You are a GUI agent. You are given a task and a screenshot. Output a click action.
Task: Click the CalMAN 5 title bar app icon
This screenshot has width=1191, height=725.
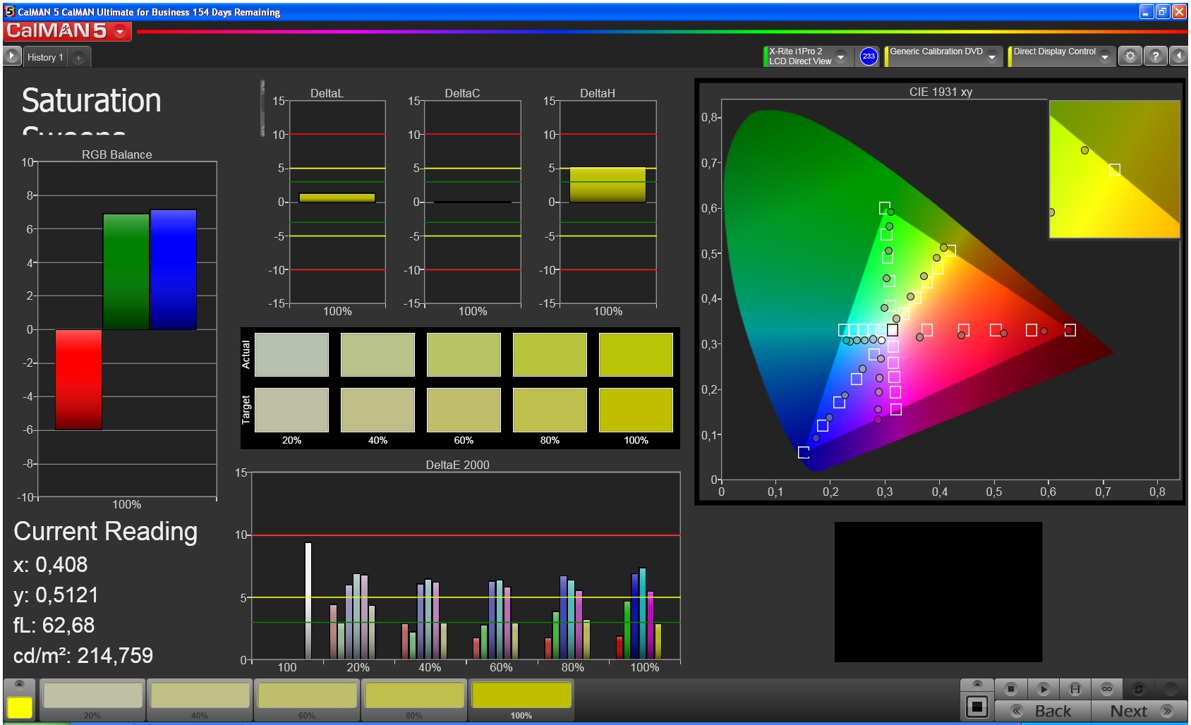point(9,11)
